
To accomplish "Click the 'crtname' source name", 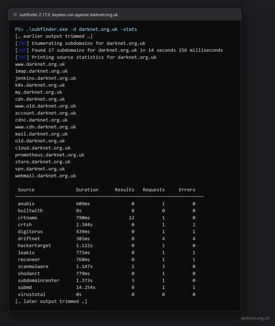I will click(x=28, y=218).
